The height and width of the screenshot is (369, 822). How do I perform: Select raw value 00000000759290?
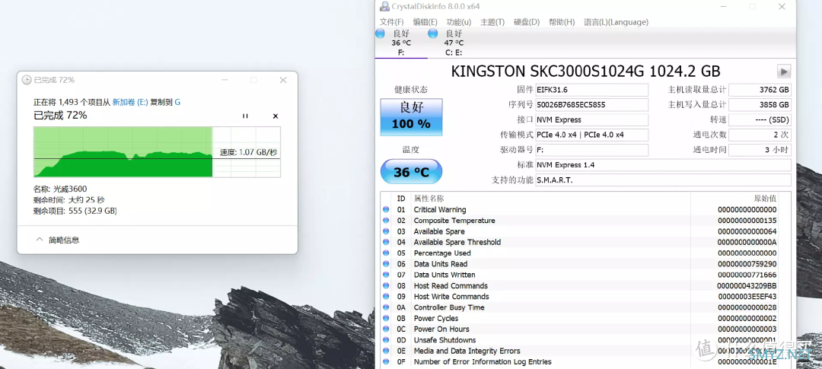747,264
